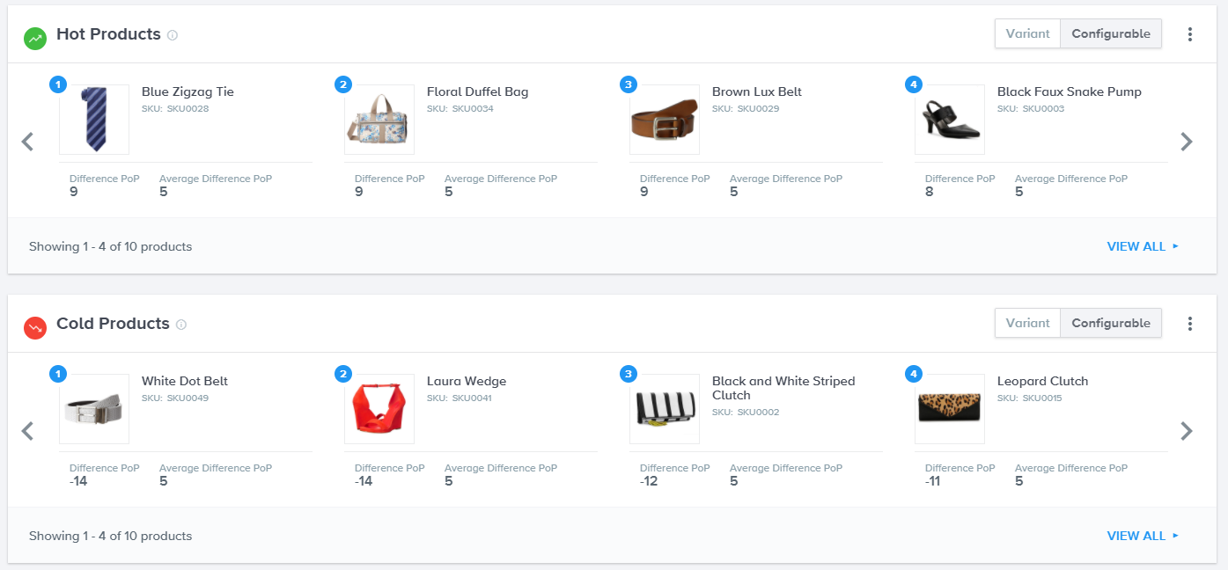The width and height of the screenshot is (1228, 570).
Task: Click rank badge 2 on Laura Wedge
Action: pyautogui.click(x=343, y=374)
